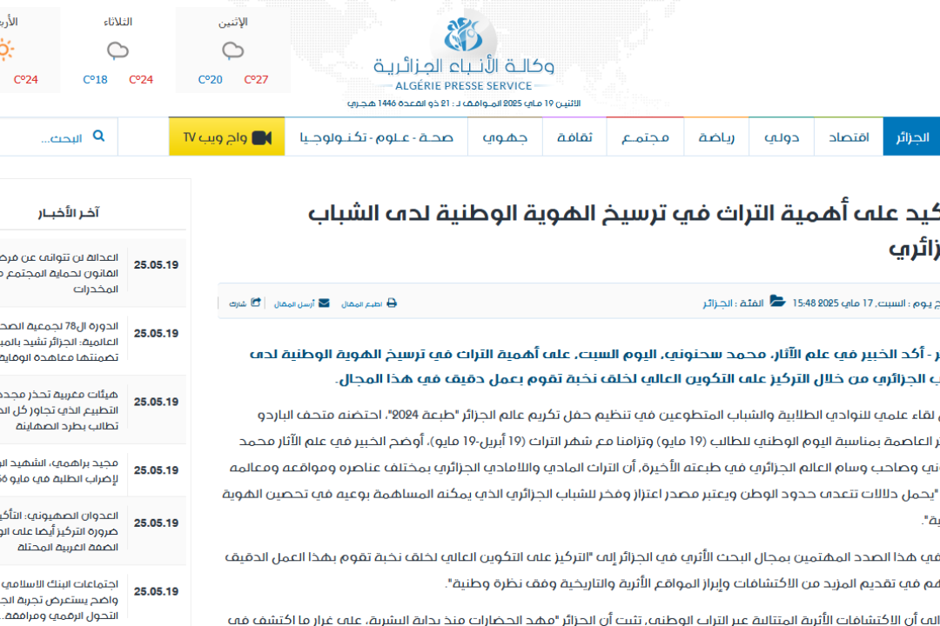Open the الجزائر category link in article info
940x626 pixels.
coord(720,303)
